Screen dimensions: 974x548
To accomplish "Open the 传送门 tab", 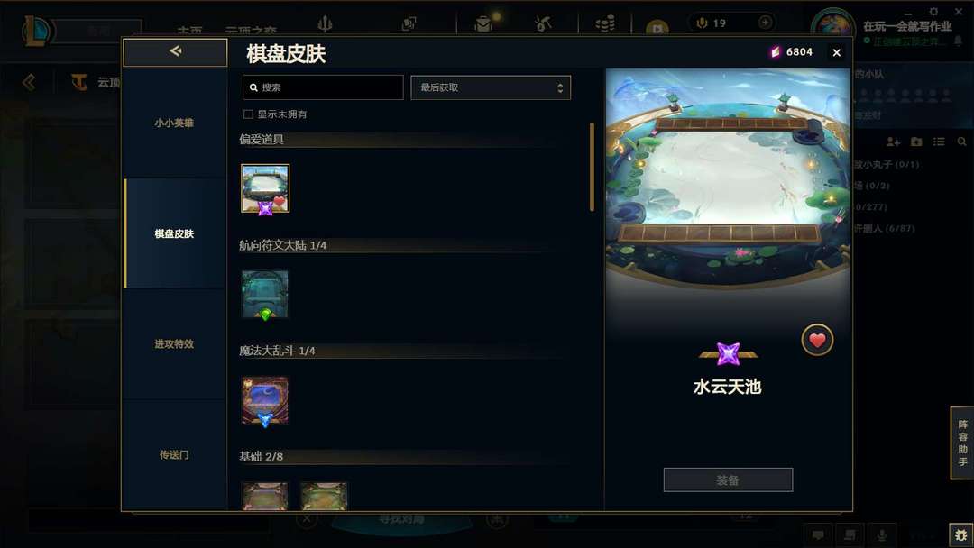I will pos(174,455).
